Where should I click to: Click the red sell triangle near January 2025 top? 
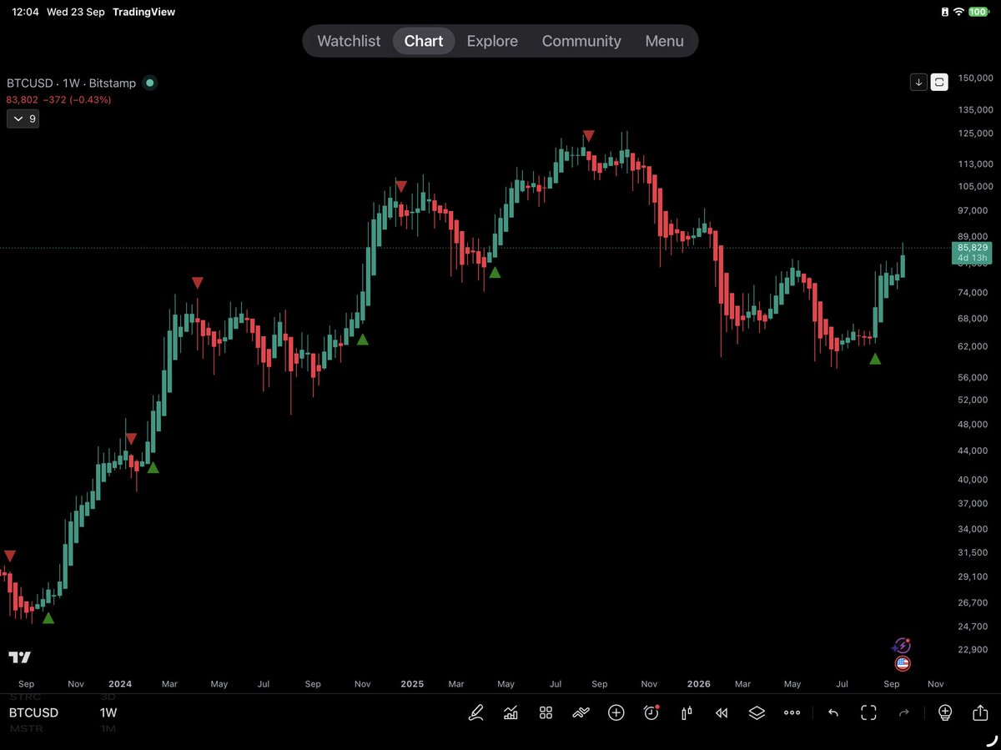401,186
